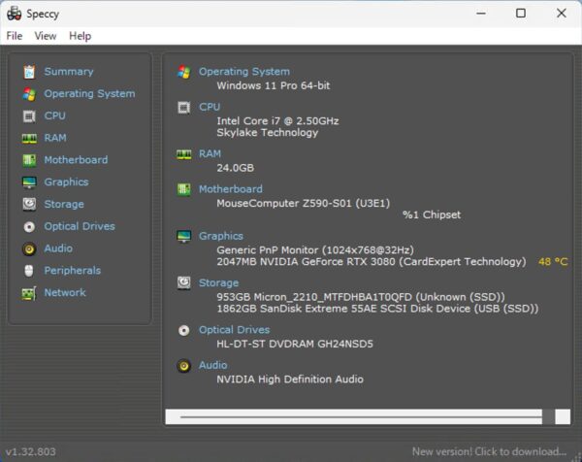Select the Graphics monitor icon in sidebar
Image resolution: width=582 pixels, height=462 pixels.
[29, 182]
